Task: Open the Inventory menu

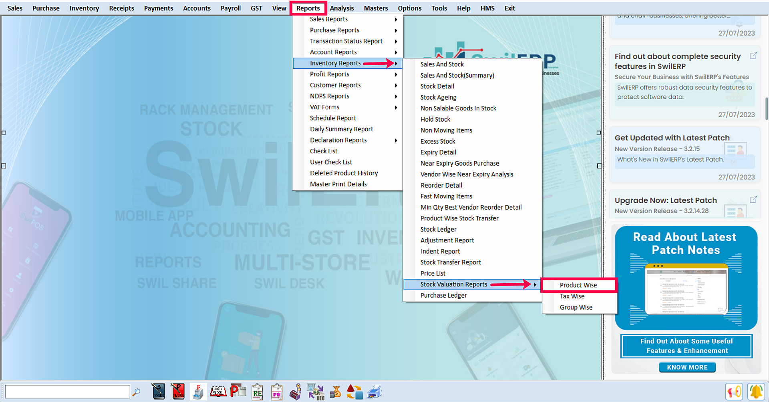Action: coord(84,8)
